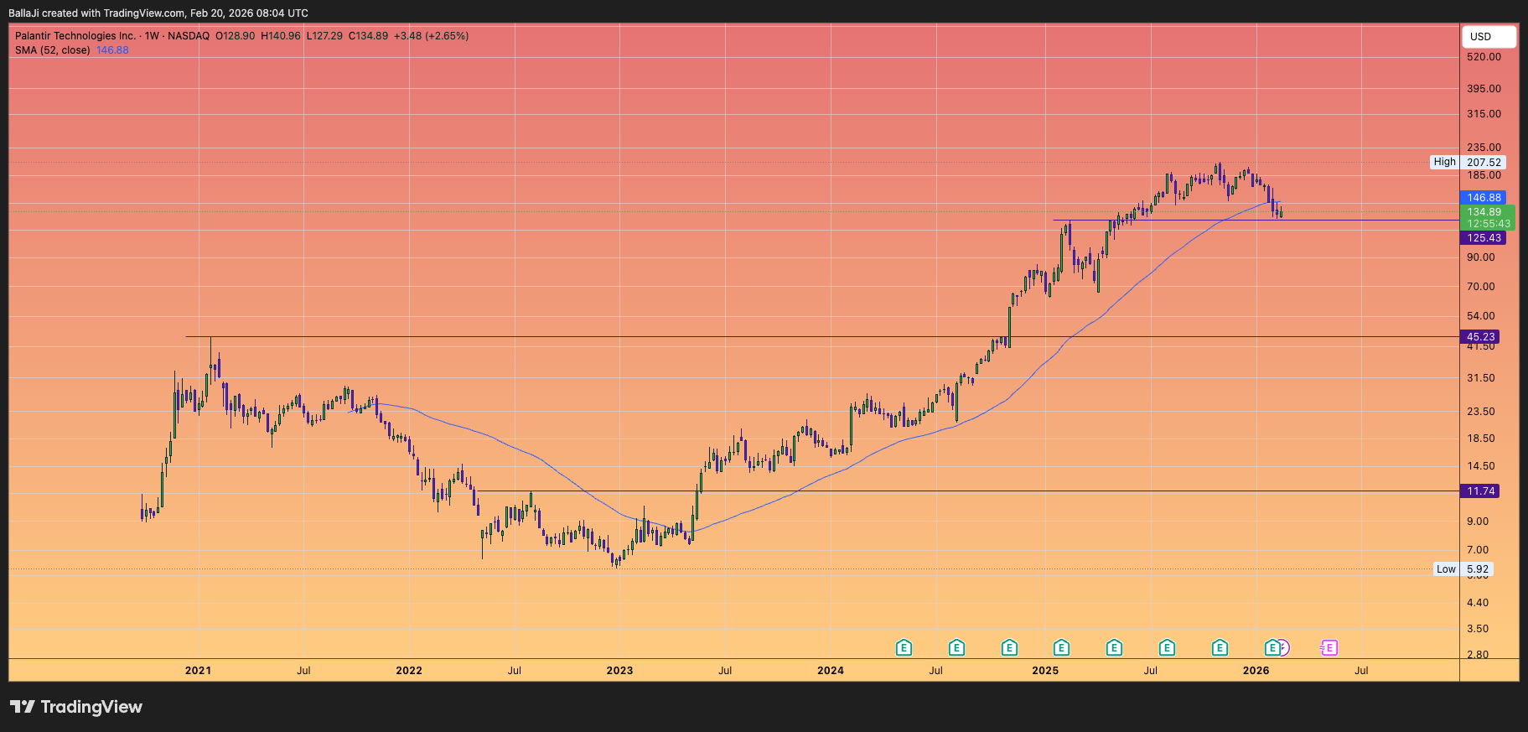The height and width of the screenshot is (732, 1528).
Task: Click the 70.00 price scale label
Action: point(1481,287)
